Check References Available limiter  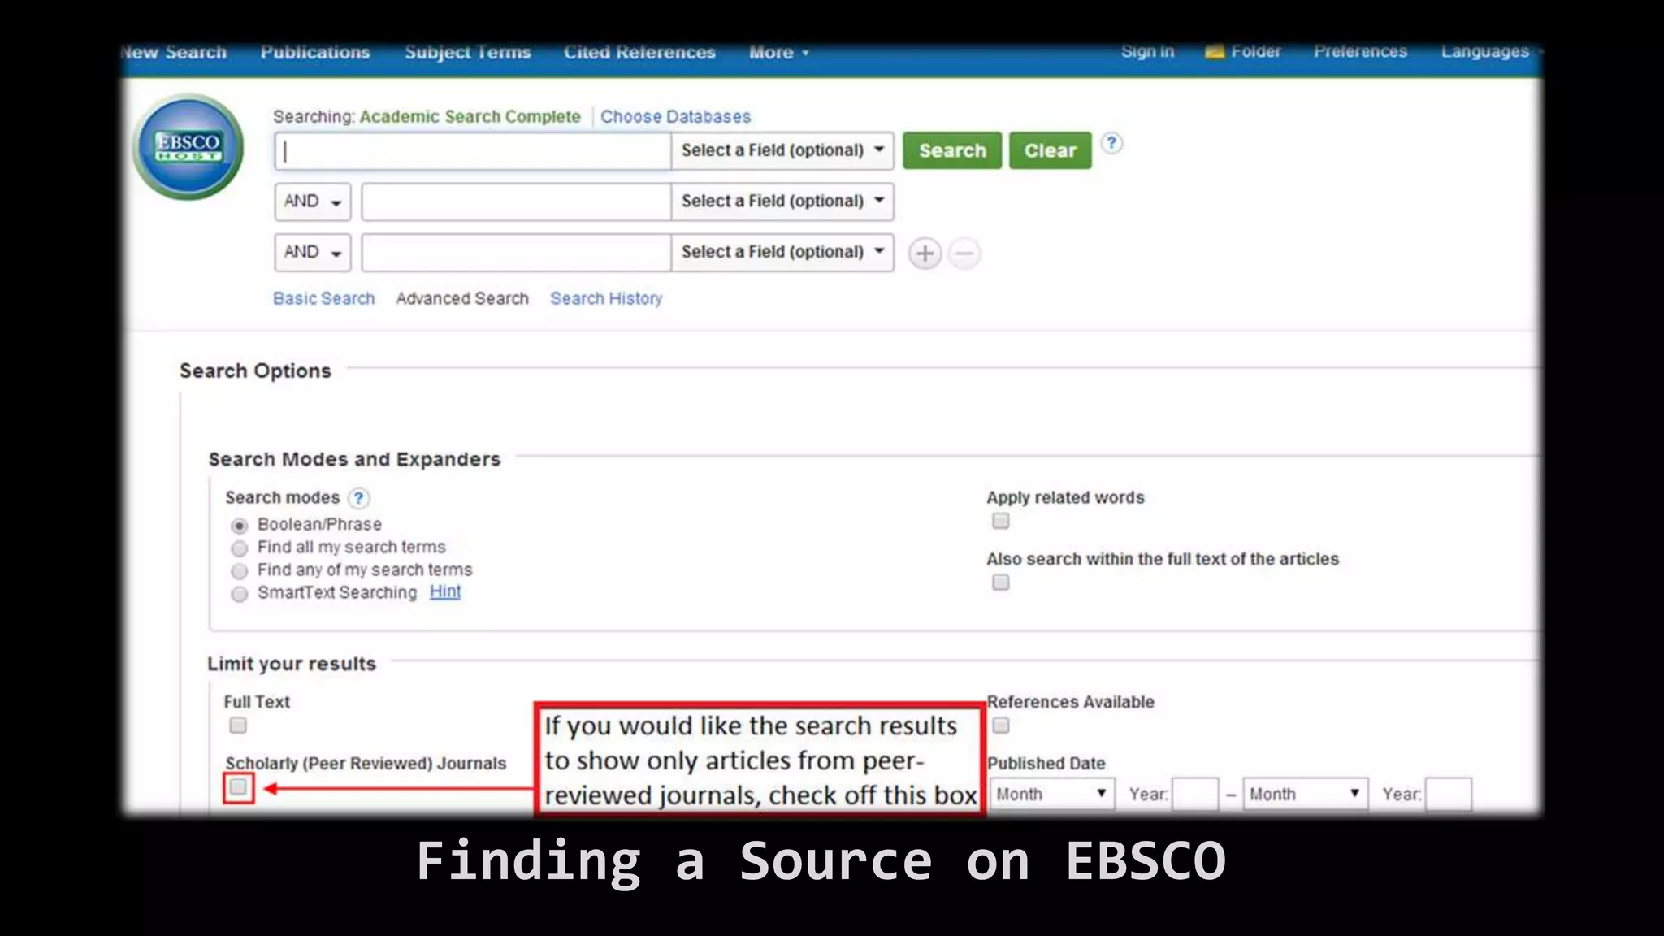coord(1001,725)
